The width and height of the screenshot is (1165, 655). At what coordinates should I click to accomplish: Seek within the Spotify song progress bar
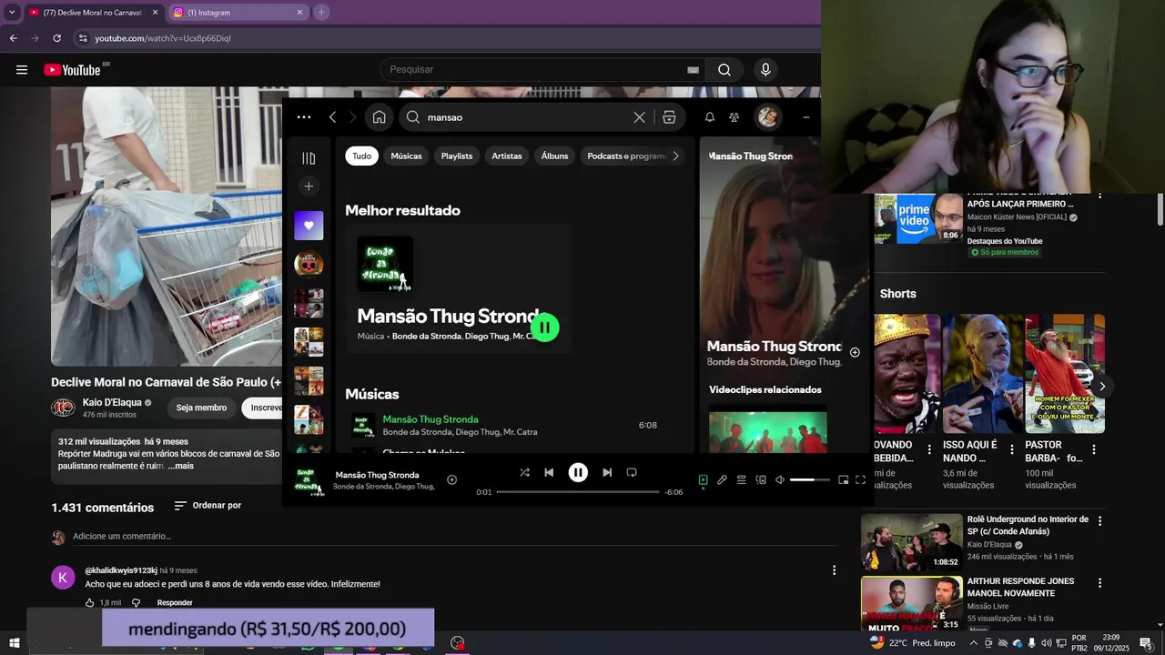(x=578, y=492)
